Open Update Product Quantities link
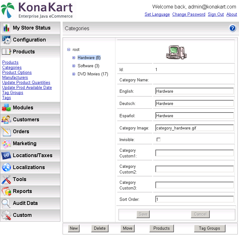The width and height of the screenshot is (239, 236). [x=26, y=82]
